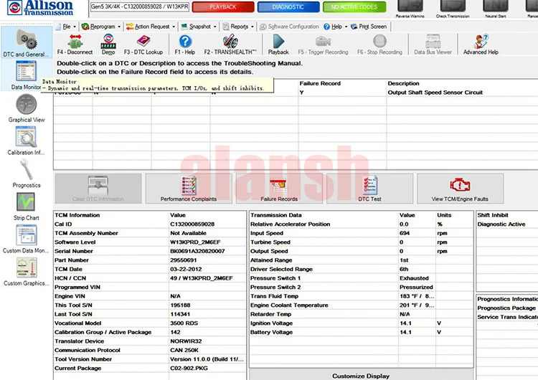538x380 pixels.
Task: Open Calibration Info from sidebar
Action: tap(26, 141)
